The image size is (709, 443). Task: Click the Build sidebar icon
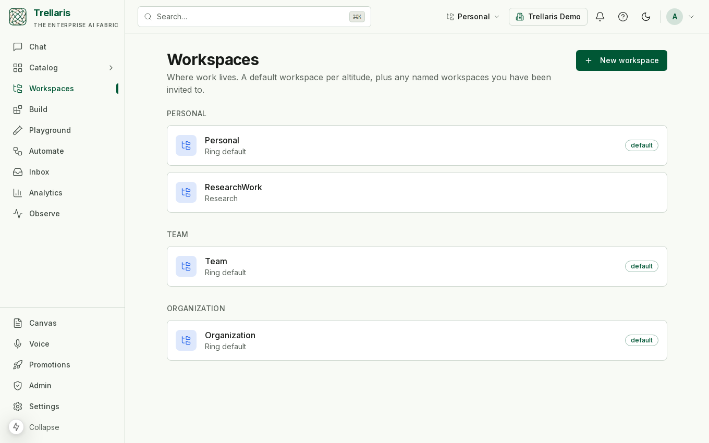point(18,109)
